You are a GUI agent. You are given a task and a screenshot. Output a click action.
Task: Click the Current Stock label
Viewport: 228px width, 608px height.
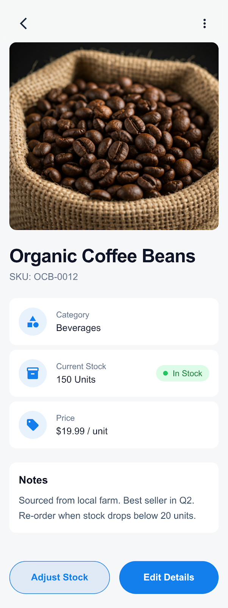81,366
